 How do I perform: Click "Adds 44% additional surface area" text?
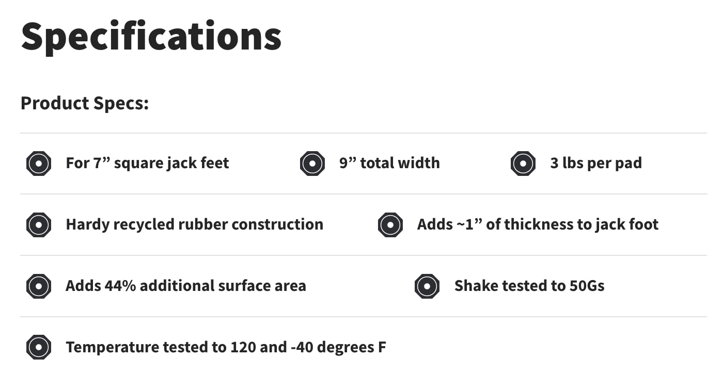click(x=185, y=286)
